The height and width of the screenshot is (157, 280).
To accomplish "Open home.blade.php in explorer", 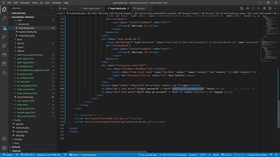I will [x=25, y=97].
